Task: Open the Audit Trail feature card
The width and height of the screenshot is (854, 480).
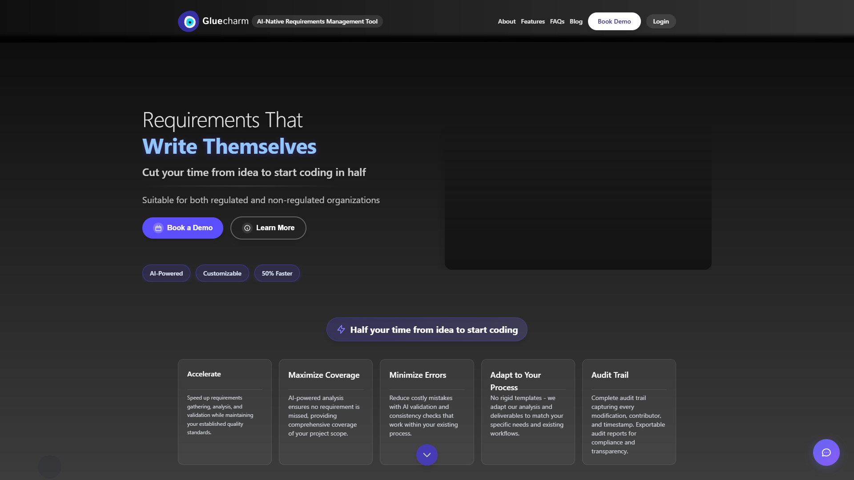Action: 629,412
